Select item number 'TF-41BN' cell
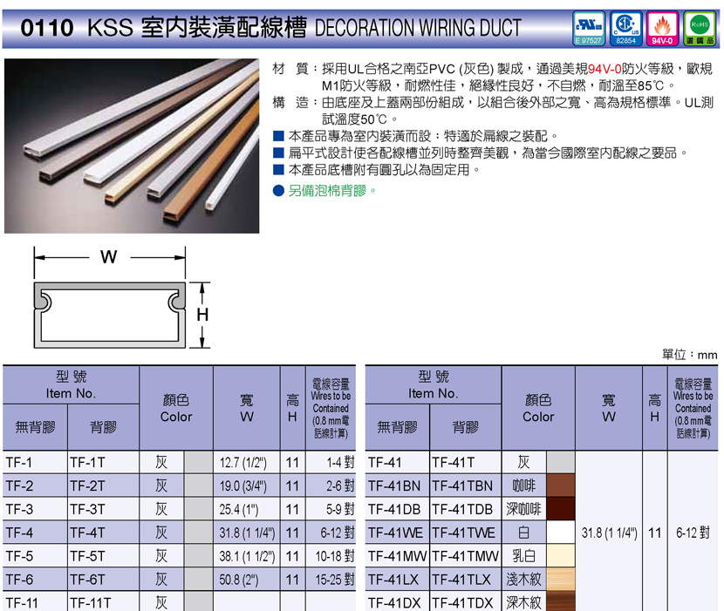This screenshot has height=611, width=724. (398, 485)
